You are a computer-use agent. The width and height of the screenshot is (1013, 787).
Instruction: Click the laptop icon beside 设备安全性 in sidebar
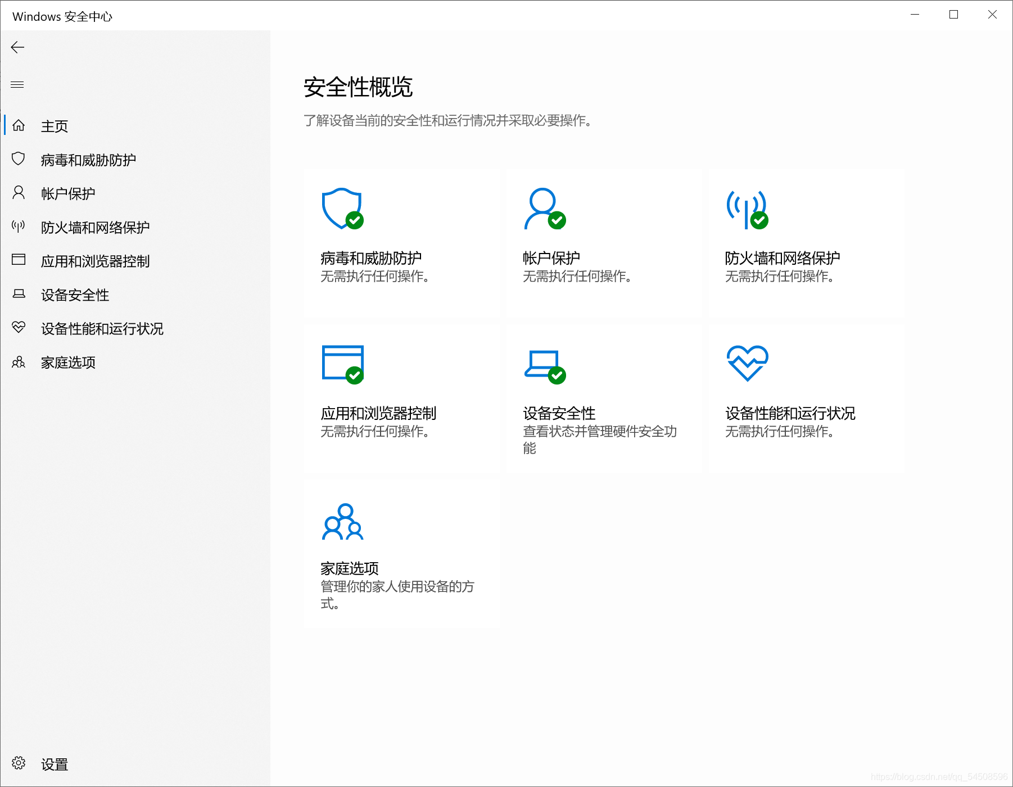point(19,293)
